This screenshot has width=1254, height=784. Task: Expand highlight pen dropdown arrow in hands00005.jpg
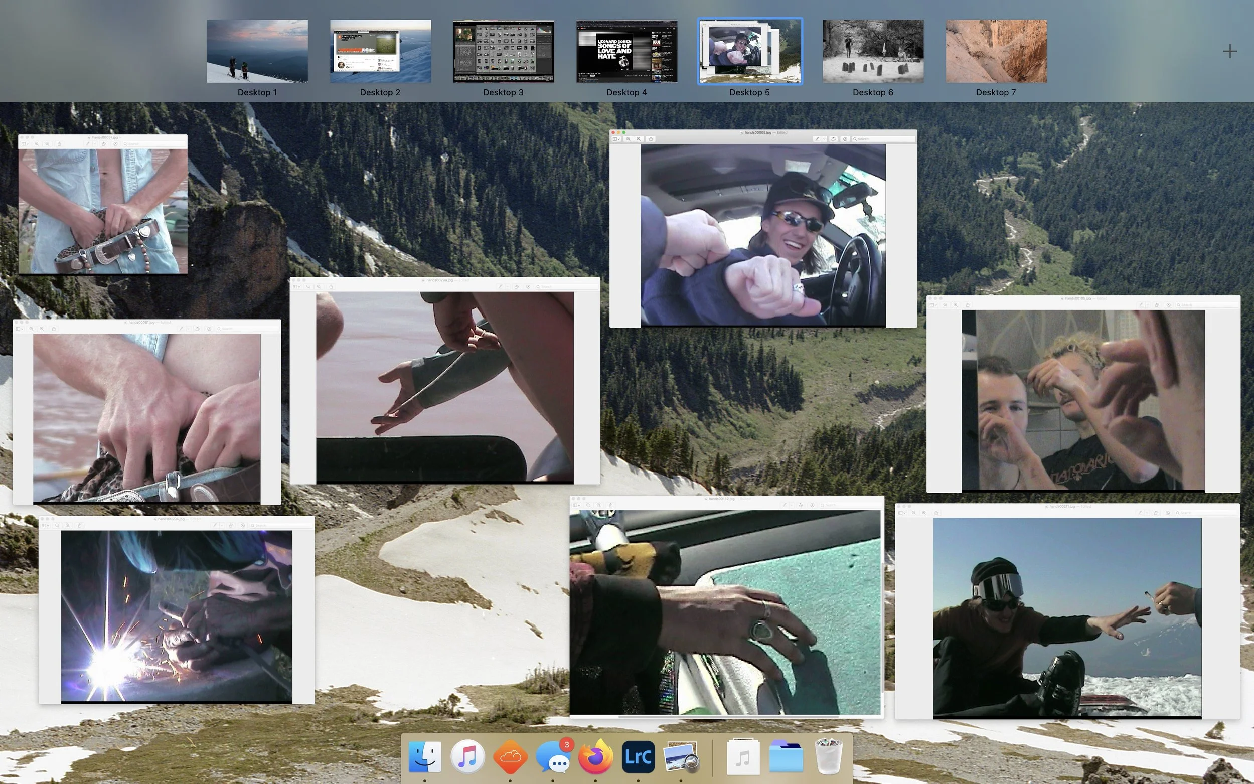click(824, 139)
